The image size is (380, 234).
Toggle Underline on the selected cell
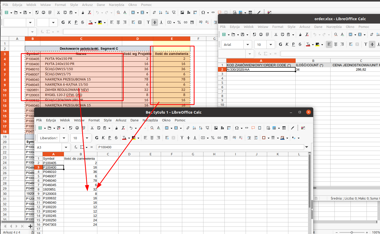tap(110, 138)
